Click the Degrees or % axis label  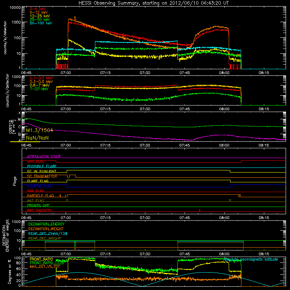click(x=9, y=272)
